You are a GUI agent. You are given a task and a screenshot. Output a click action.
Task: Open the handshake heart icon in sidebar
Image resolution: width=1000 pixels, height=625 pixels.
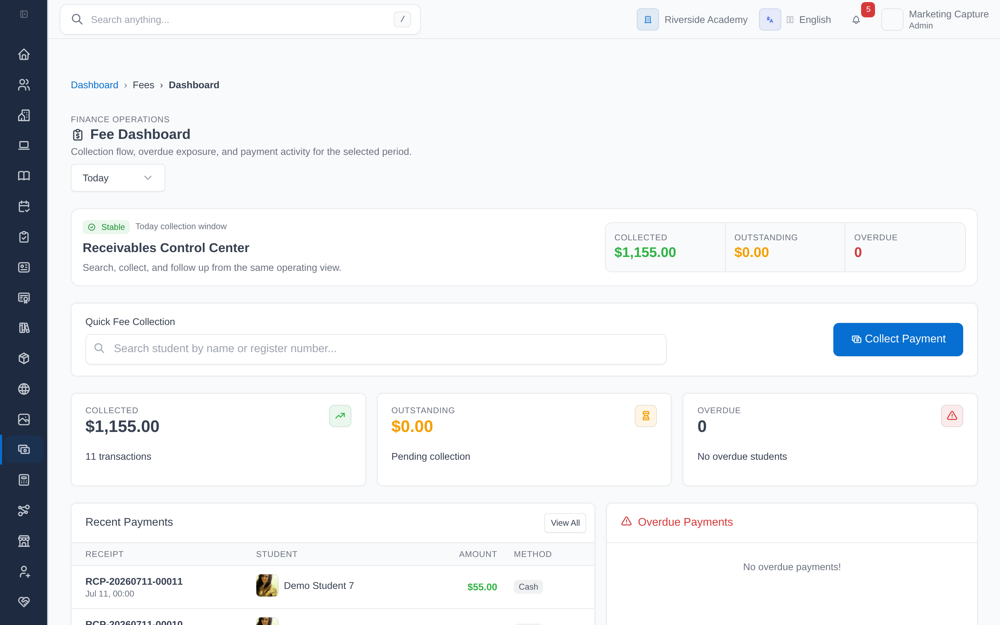pyautogui.click(x=24, y=602)
